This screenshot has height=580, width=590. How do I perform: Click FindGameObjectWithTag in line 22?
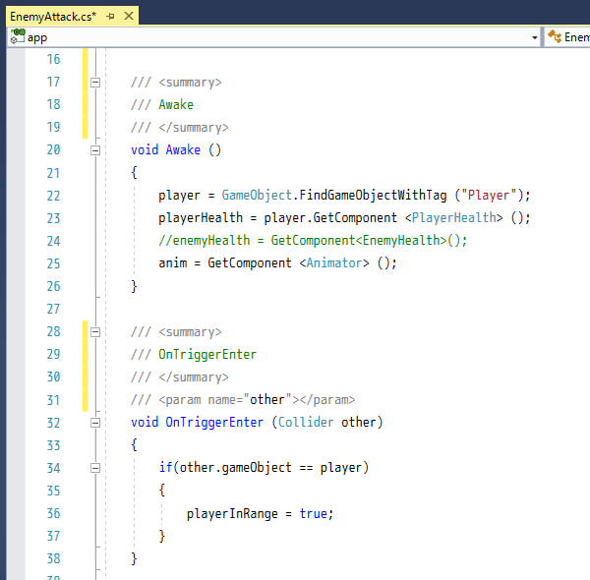(373, 196)
